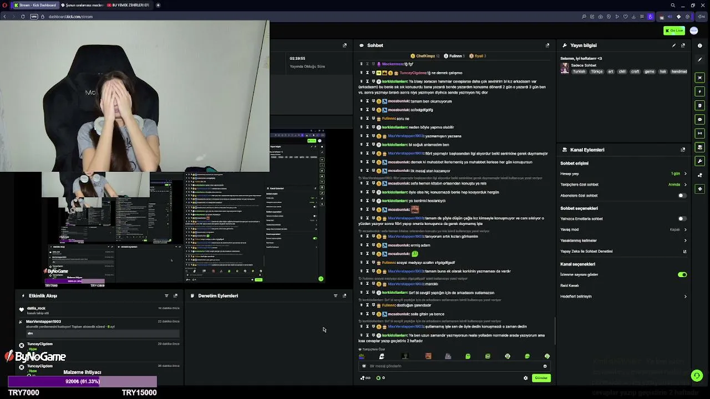
Task: Click the 0 Kicks counter below chat
Action: pyautogui.click(x=381, y=378)
